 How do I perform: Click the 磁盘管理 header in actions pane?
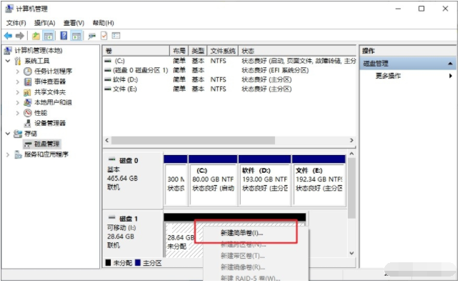pyautogui.click(x=408, y=64)
